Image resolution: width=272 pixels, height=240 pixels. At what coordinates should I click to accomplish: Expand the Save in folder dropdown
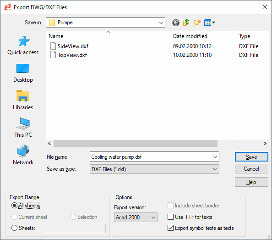pyautogui.click(x=105, y=22)
